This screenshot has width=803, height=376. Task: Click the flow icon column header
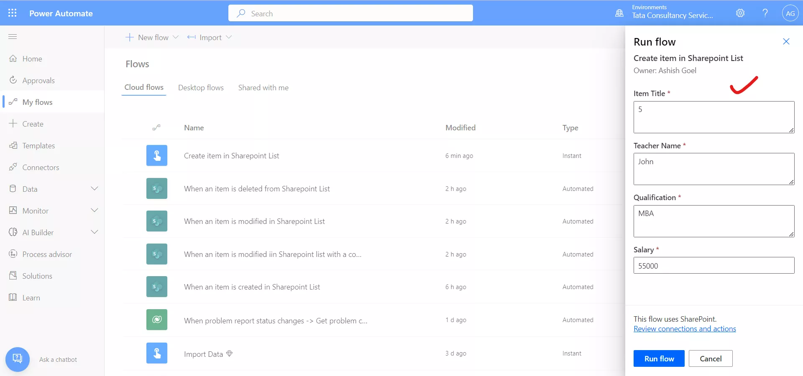tap(156, 127)
